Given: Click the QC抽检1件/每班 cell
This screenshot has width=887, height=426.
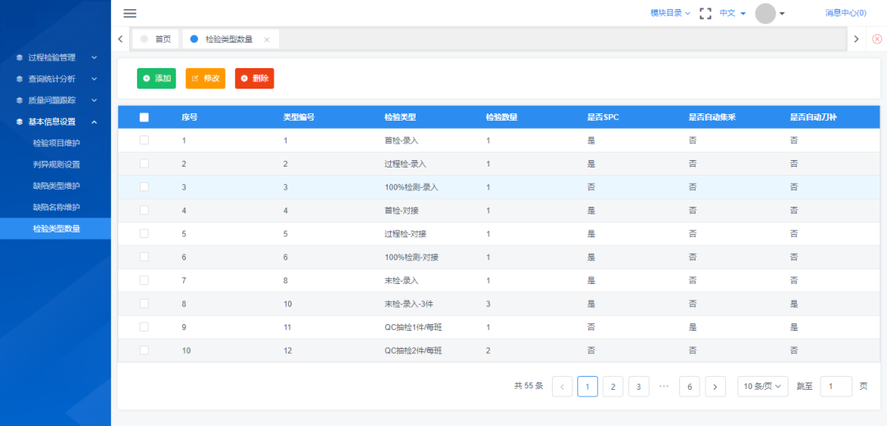Looking at the screenshot, I should tap(413, 328).
